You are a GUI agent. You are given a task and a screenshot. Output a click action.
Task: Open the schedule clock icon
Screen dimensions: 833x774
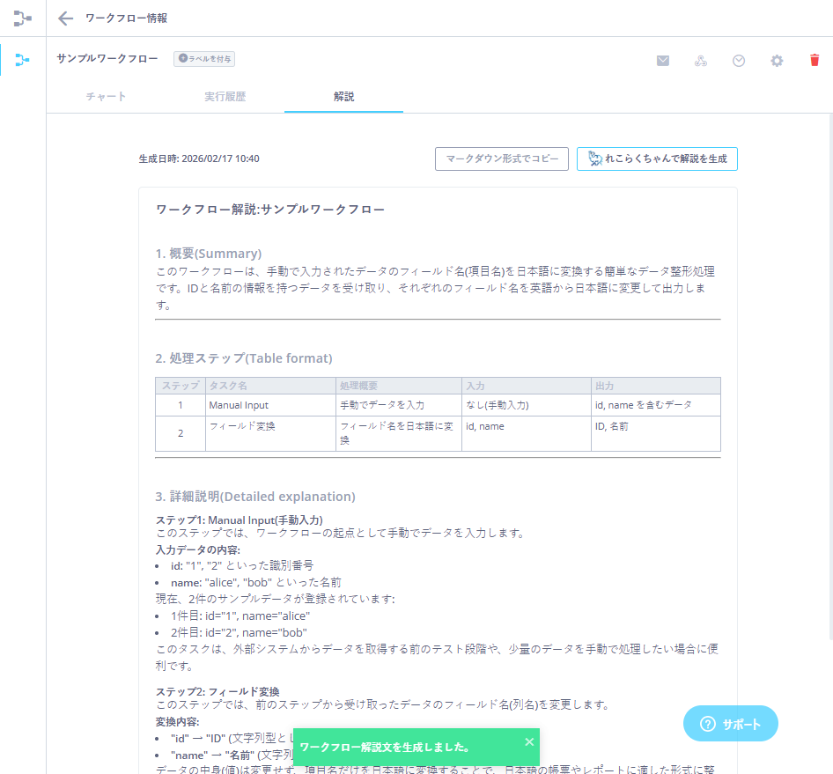click(x=739, y=61)
